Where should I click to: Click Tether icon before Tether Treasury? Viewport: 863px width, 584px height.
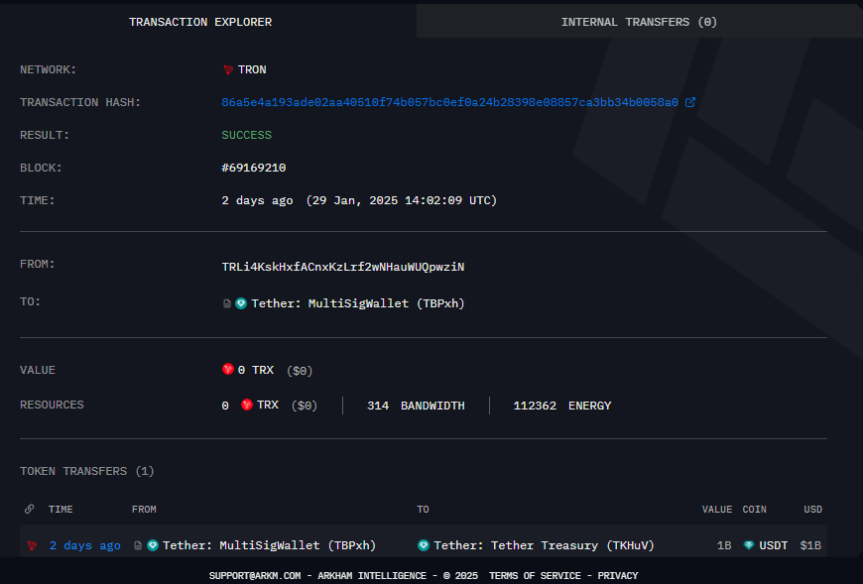click(424, 545)
